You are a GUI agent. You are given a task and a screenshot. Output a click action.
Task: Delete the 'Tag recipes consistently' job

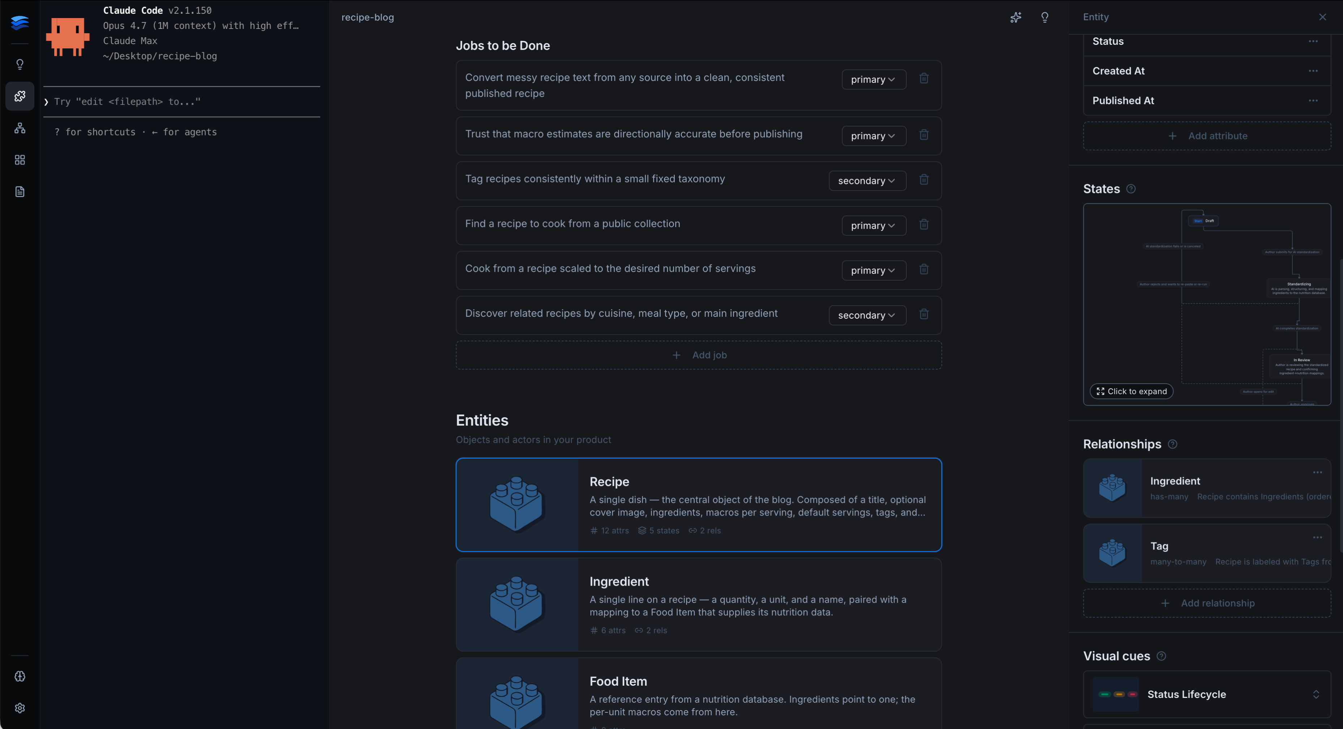point(924,179)
